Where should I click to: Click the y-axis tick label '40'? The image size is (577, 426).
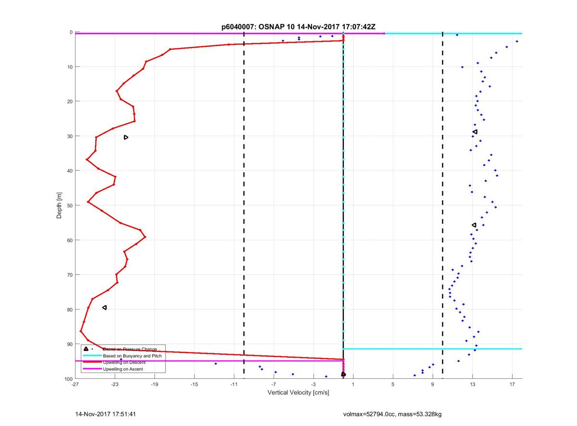click(x=70, y=171)
